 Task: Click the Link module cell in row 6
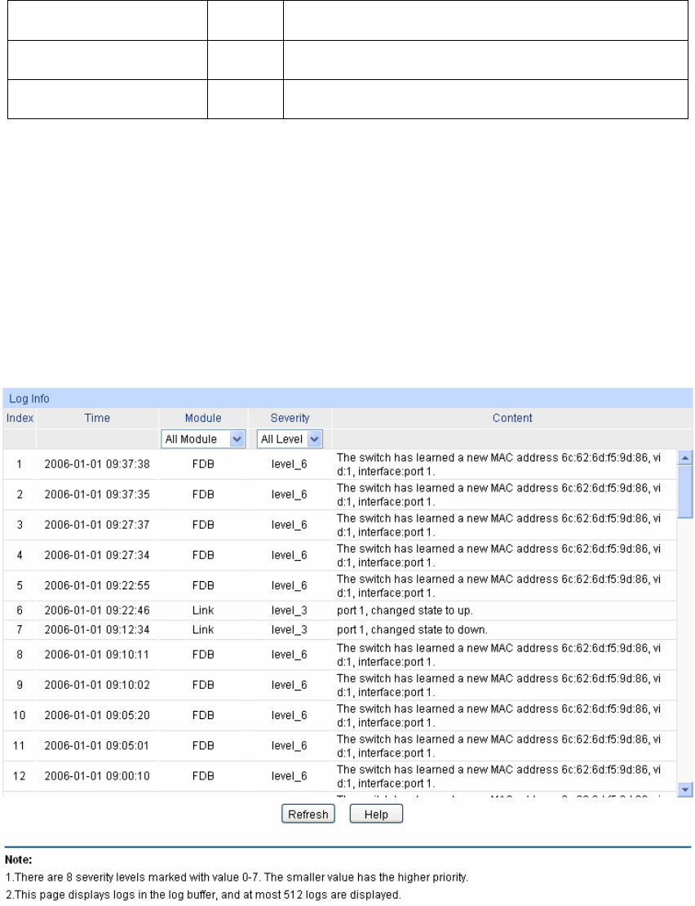tap(203, 611)
